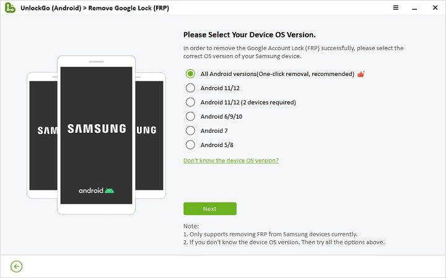Select the Android 11/12 option

click(x=190, y=88)
